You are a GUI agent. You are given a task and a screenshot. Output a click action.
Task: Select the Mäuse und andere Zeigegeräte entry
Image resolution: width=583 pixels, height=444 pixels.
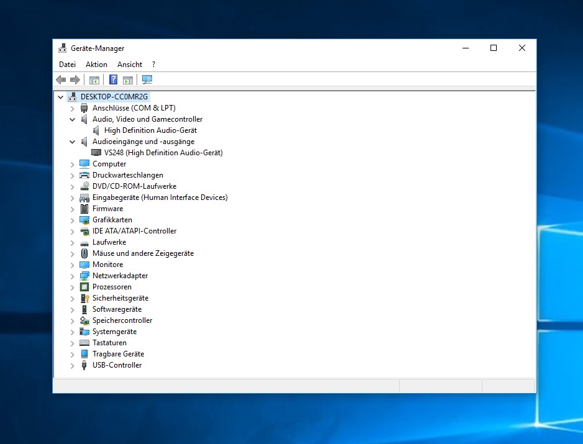(x=143, y=253)
